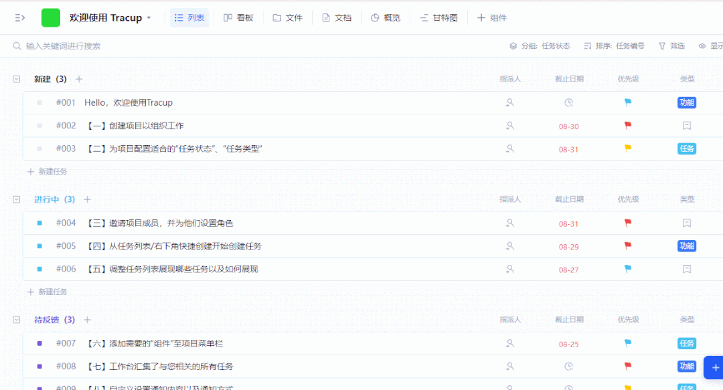Collapse the 待反馈 task group

coord(17,320)
